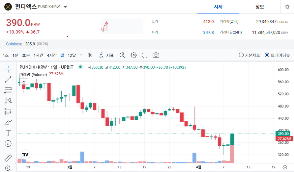Viewport: 294px width, 172px height.
Task: Switch to the 시세 tab
Action: (218, 7)
